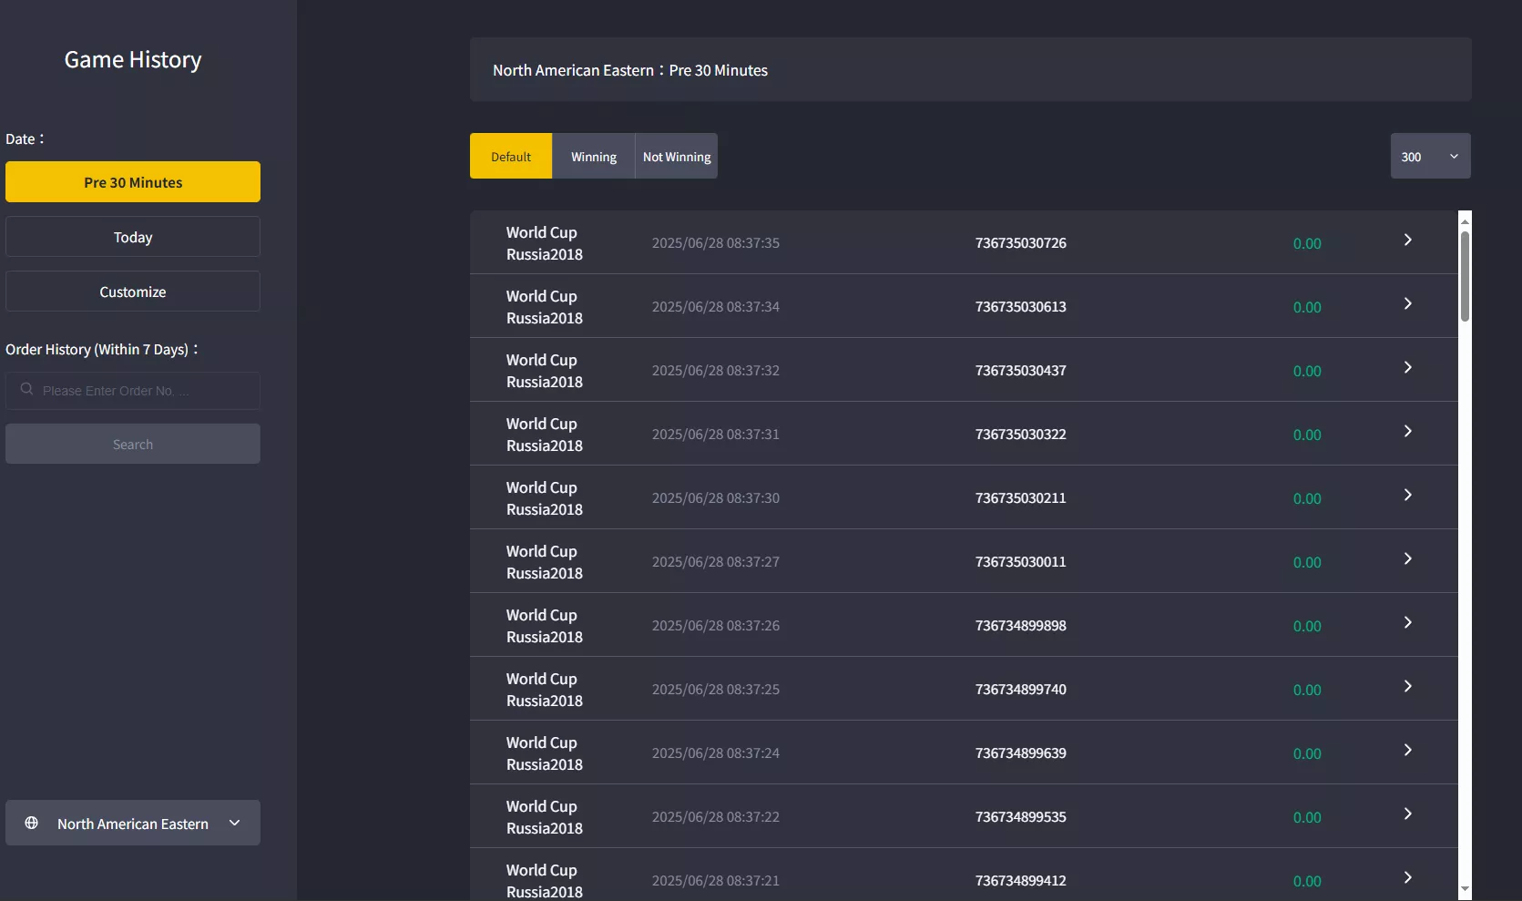Screen dimensions: 1522x901
Task: Click timestamp 2025/06/28 08:37:31
Action: (x=716, y=435)
